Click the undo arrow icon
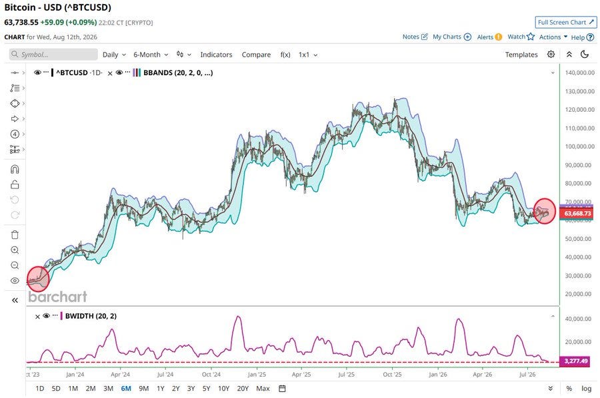 [15, 200]
